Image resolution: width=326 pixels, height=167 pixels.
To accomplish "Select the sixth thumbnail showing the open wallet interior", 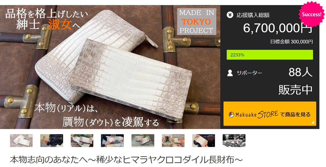I will click(173, 140).
